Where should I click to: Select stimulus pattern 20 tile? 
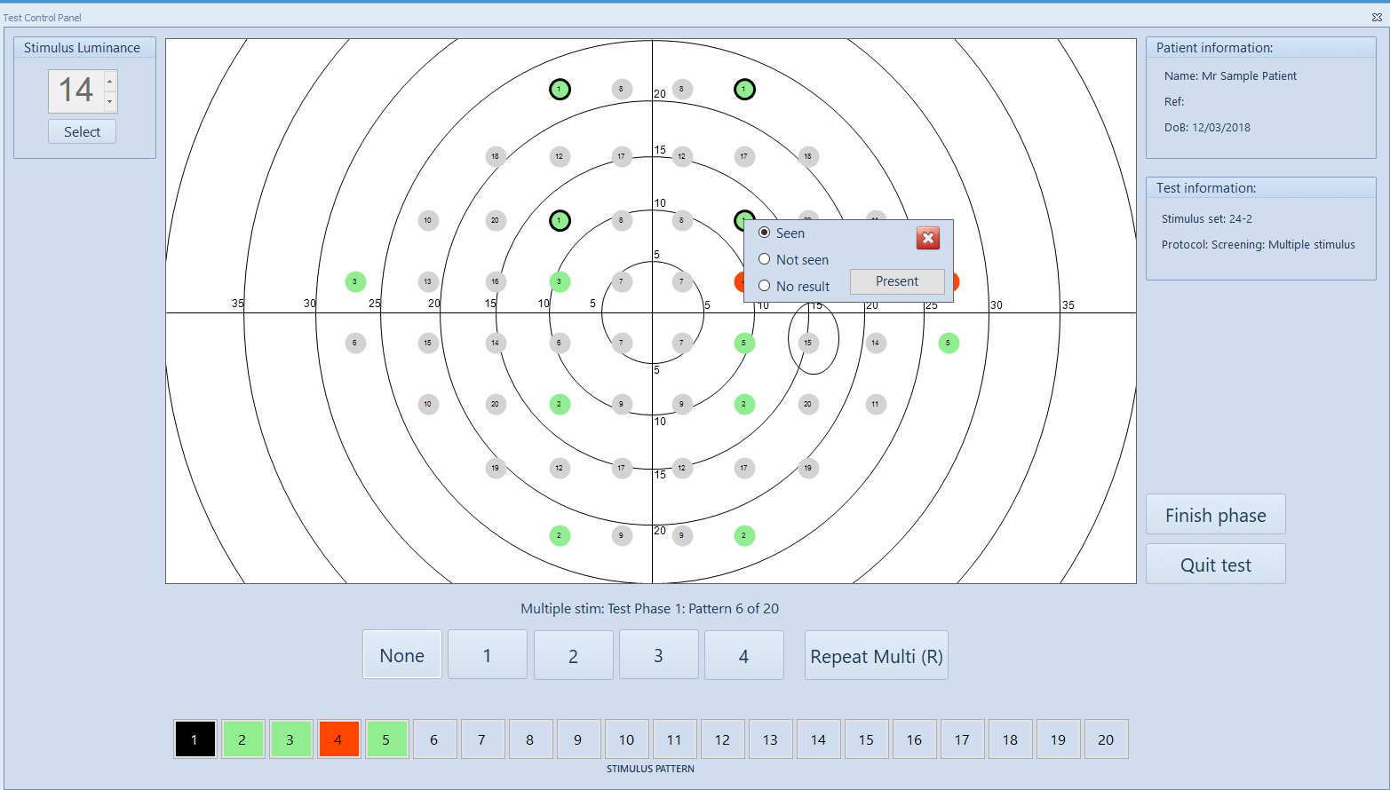1106,739
